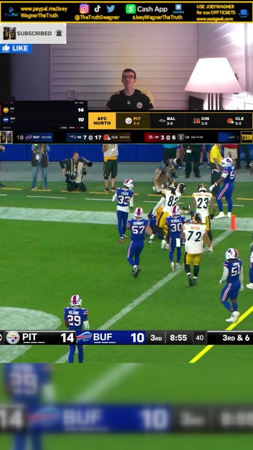253x450 pixels.
Task: Click the SF 3 @ 6 LV ticker score
Action: click(176, 137)
